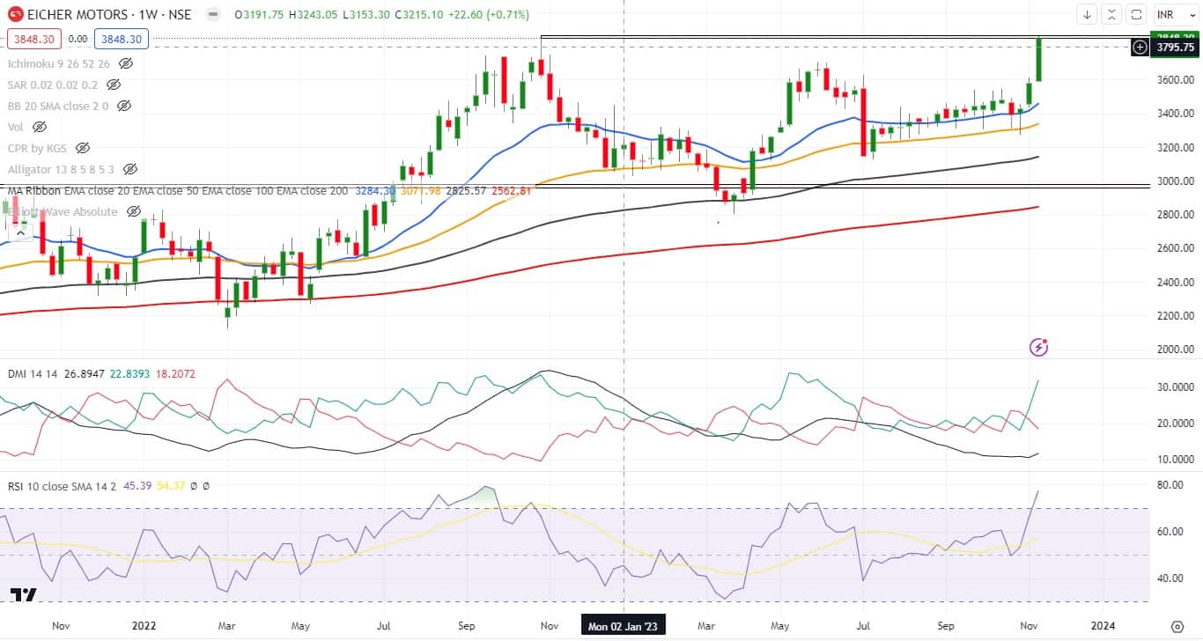The width and height of the screenshot is (1203, 641).
Task: Click the EMA 50 value 3071.98
Action: pyautogui.click(x=419, y=190)
